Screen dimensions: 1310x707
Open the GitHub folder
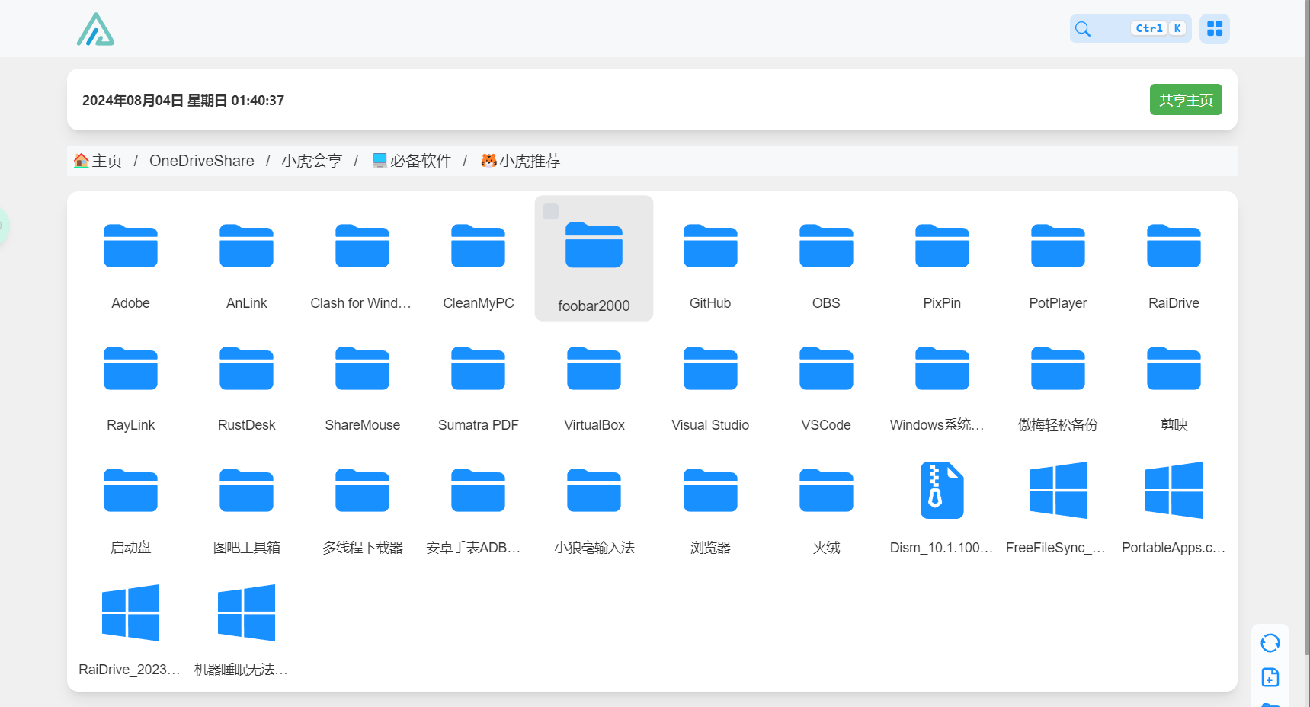pos(710,258)
